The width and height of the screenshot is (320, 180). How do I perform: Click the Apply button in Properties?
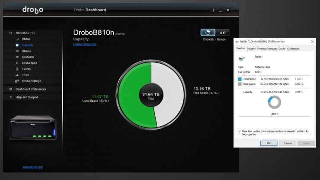(x=306, y=143)
